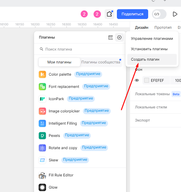Click the second pink avatar badge
Screen dimensions: 181x192
pyautogui.click(x=97, y=14)
